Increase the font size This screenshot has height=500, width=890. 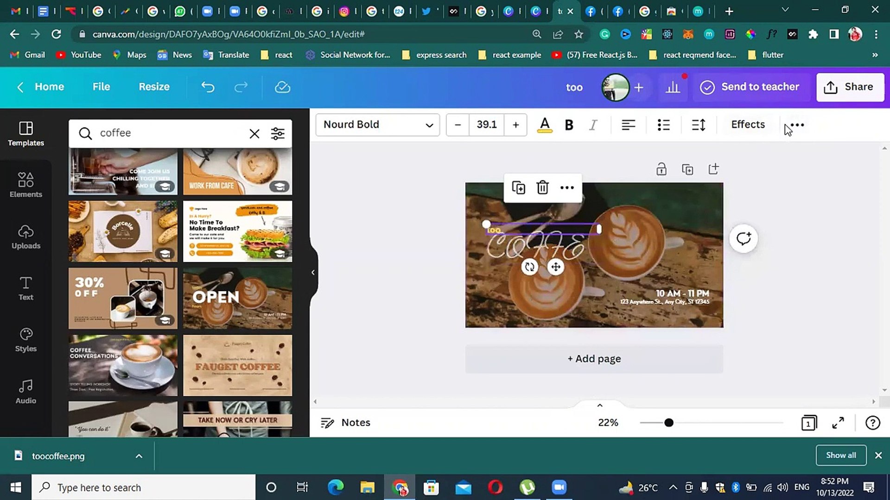coord(515,125)
